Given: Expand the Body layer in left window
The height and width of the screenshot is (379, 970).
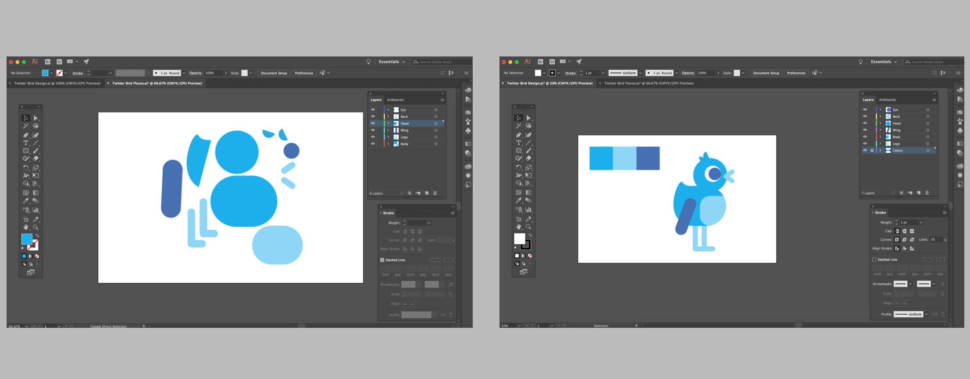Looking at the screenshot, I should pos(388,144).
